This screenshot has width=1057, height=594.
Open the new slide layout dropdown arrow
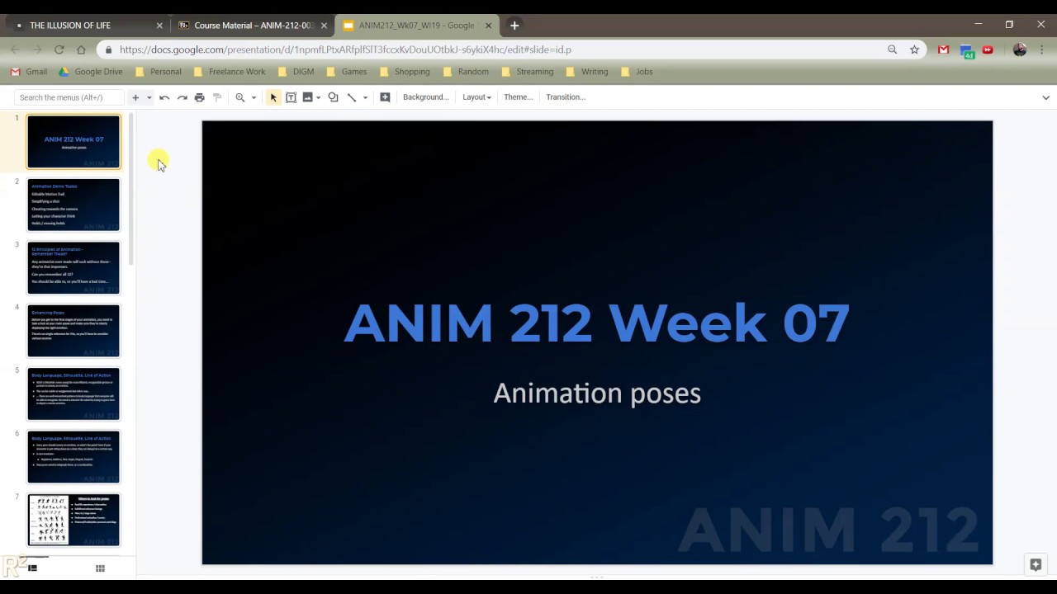149,97
